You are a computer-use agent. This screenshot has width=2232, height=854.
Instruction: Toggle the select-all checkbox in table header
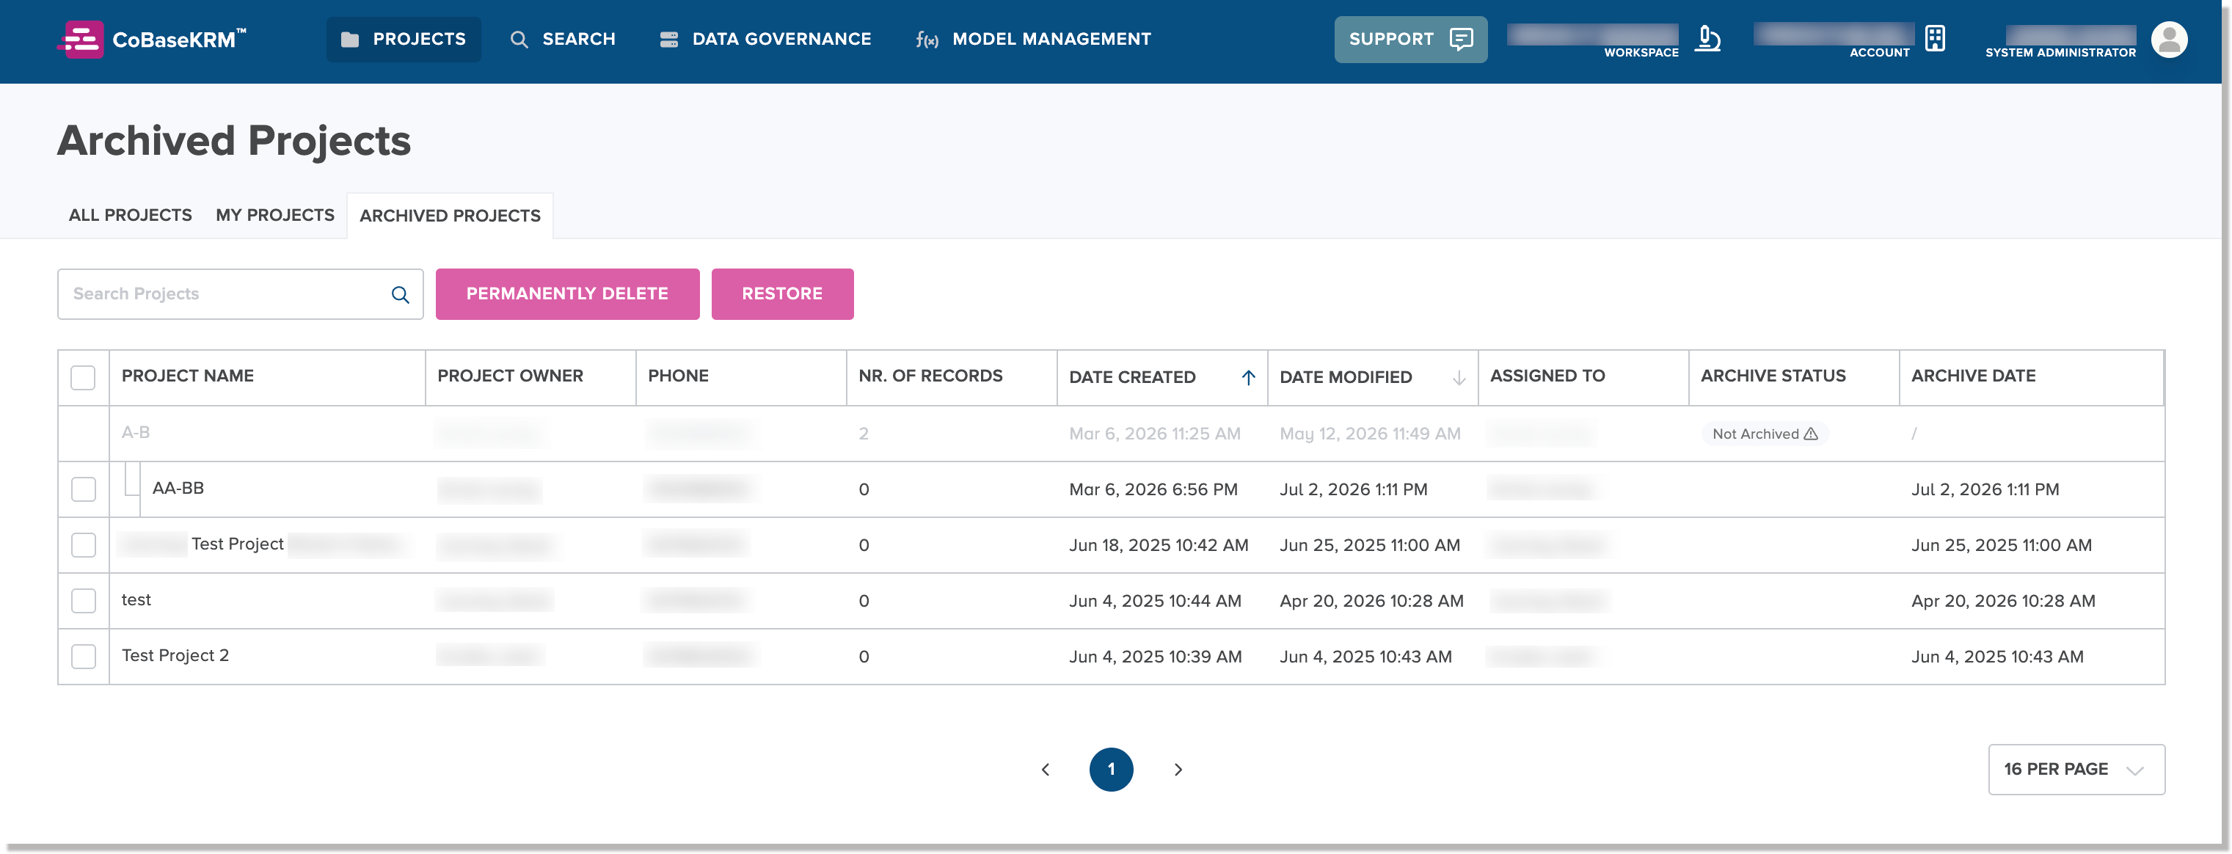point(83,378)
